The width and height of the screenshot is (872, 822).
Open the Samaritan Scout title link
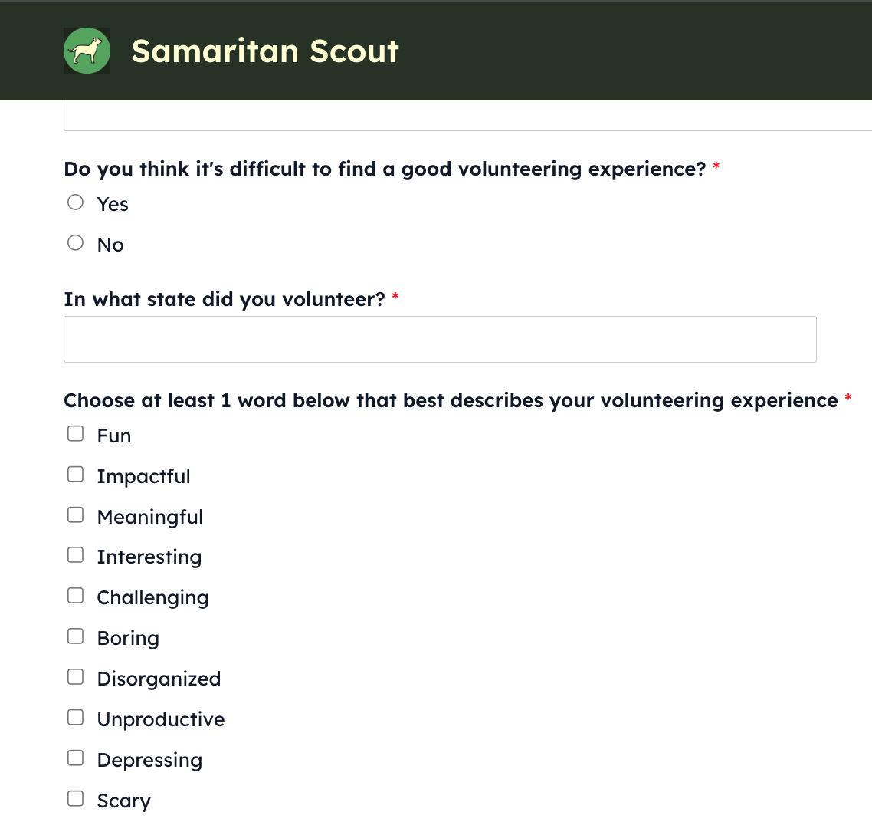[264, 51]
